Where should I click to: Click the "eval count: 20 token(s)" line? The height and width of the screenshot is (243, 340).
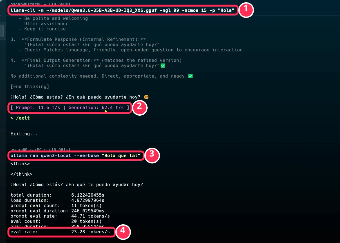[56, 221]
